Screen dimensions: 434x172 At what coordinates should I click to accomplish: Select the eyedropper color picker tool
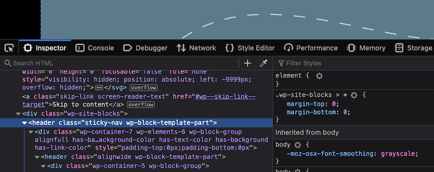pos(263,63)
